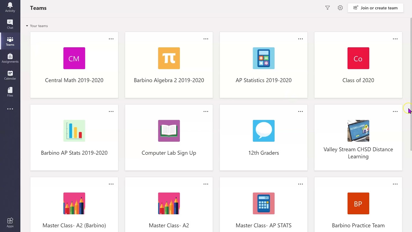Viewport: 412px width, 232px height.
Task: Click the pink calculator Master Class AP STATS icon
Action: [264, 203]
